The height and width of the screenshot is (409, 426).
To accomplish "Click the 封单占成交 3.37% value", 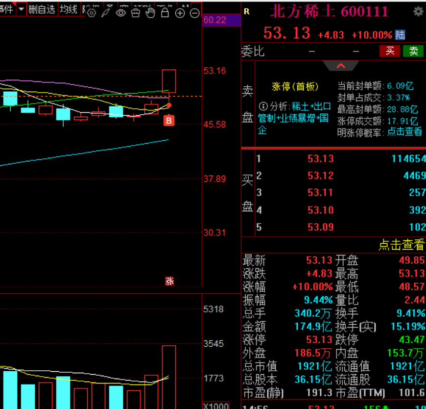I will 398,98.
